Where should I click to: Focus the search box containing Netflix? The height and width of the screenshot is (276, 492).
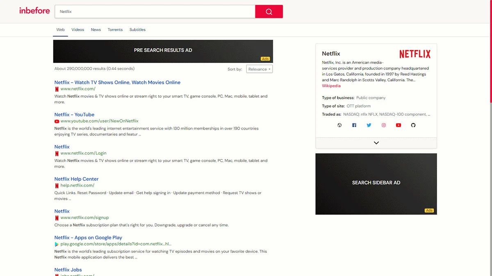tap(155, 11)
